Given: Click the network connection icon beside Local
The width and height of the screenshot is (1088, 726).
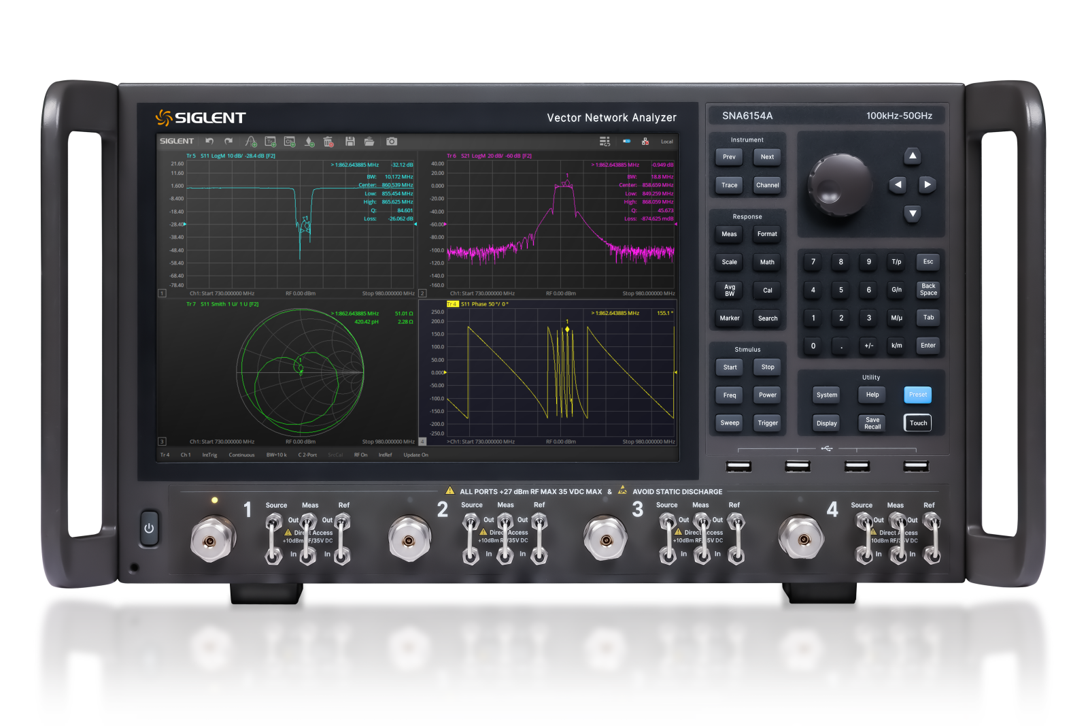Looking at the screenshot, I should click(x=645, y=142).
